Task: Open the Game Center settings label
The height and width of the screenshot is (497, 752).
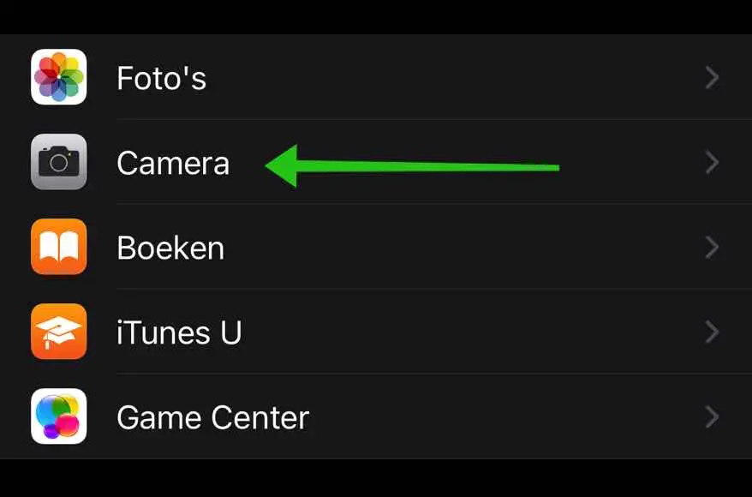Action: (x=213, y=417)
